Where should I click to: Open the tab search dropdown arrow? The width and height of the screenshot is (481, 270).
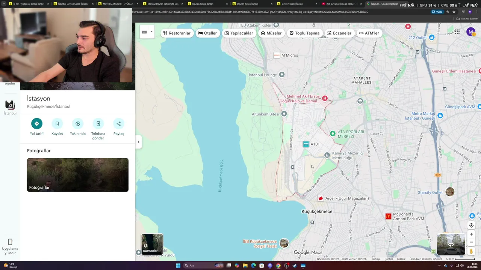(4, 4)
